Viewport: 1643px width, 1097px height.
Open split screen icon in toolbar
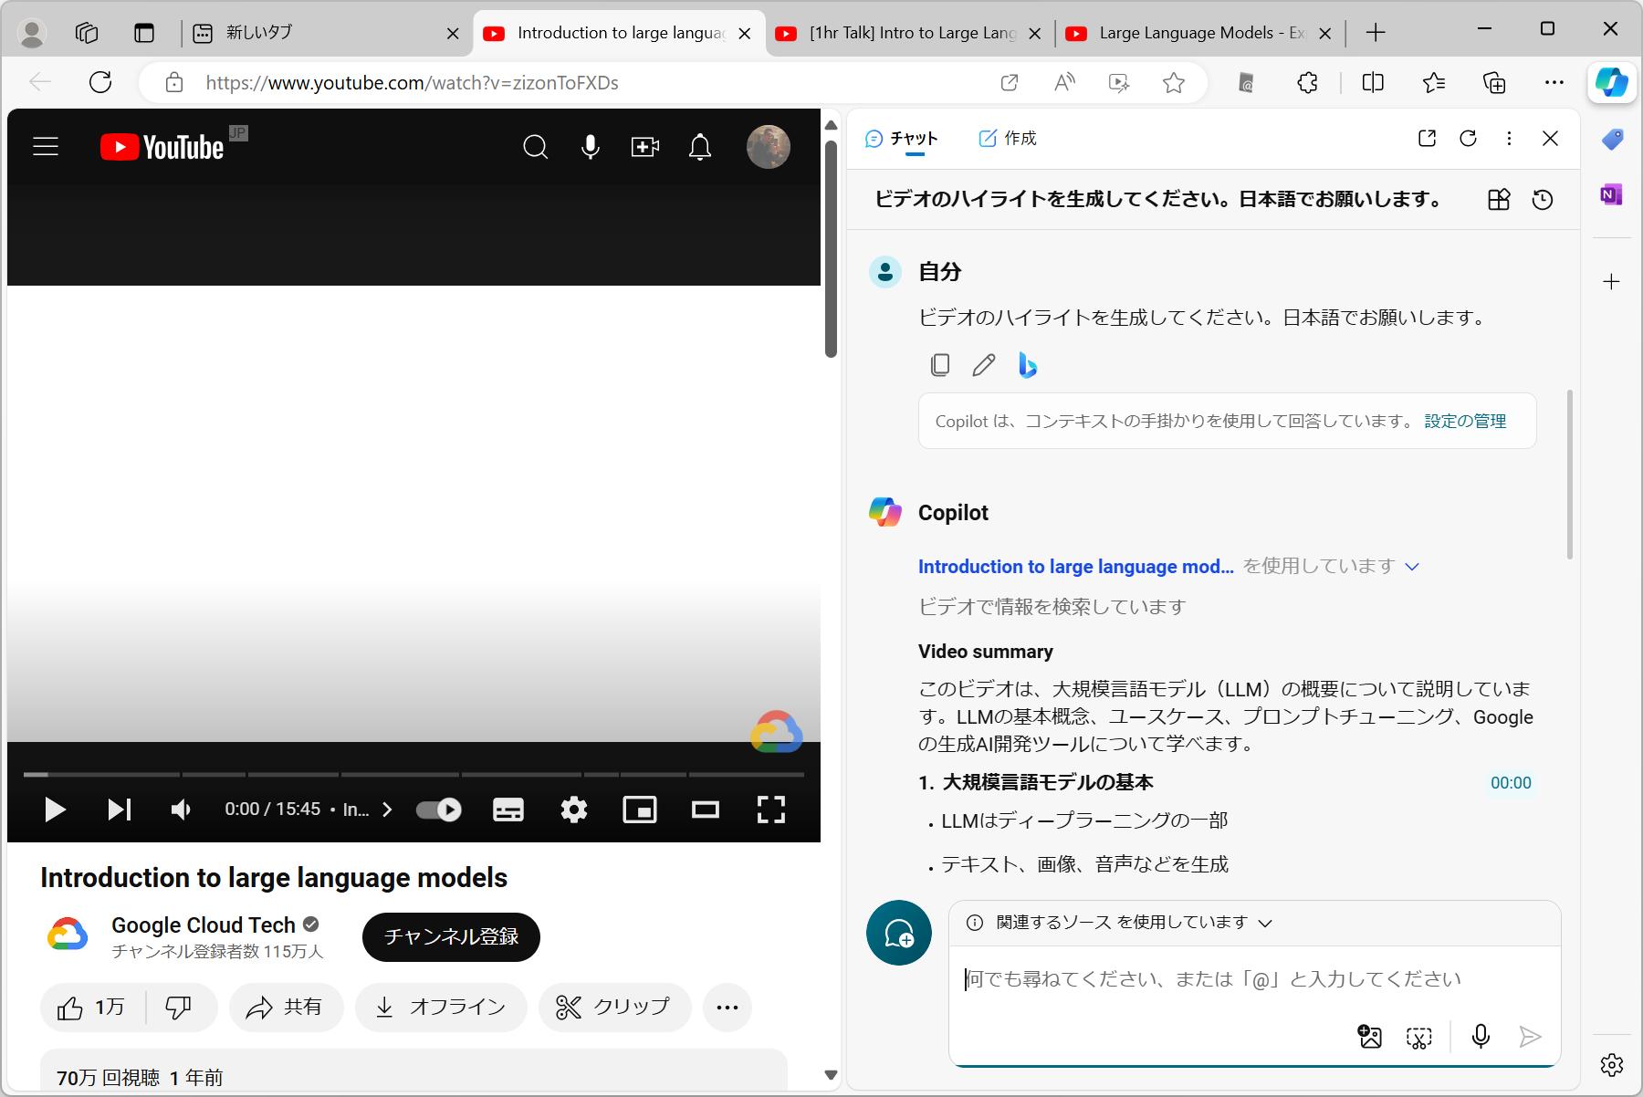(1373, 83)
